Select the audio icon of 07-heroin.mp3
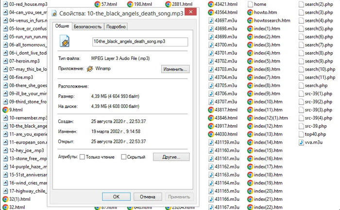This screenshot has height=210, width=340. (x=4, y=61)
